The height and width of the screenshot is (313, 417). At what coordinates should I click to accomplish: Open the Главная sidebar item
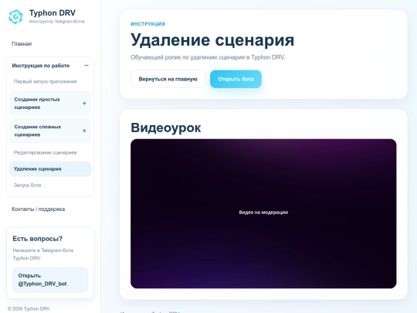[x=22, y=43]
